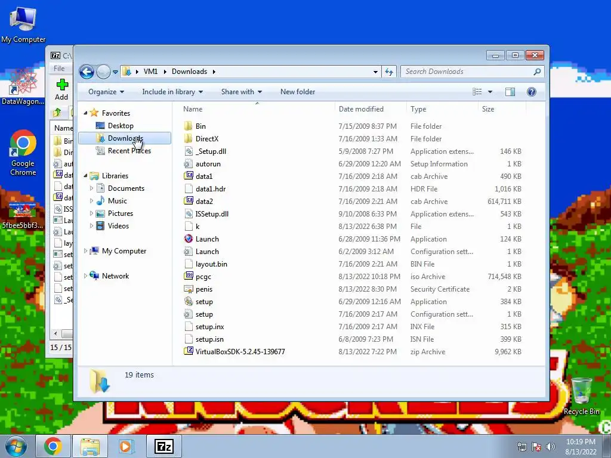Click Downloads in the address breadcrumb

point(189,72)
